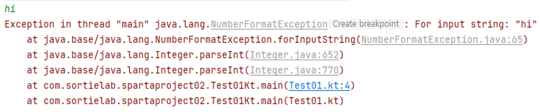This screenshot has height=112, width=540.
Task: Click the 'Exception in thread' text
Action: point(57,25)
